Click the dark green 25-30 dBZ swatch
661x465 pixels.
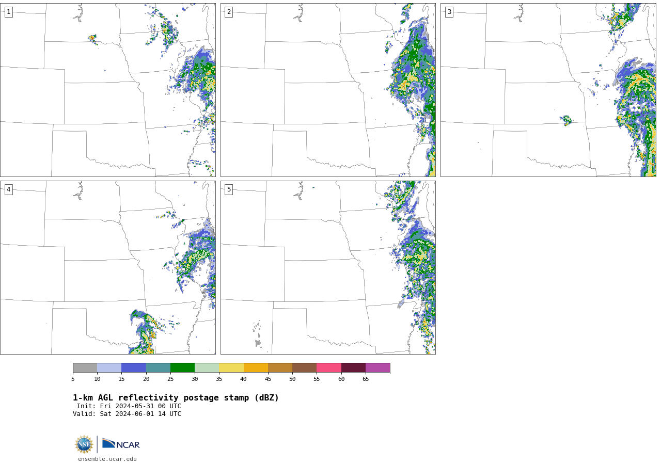tap(182, 367)
